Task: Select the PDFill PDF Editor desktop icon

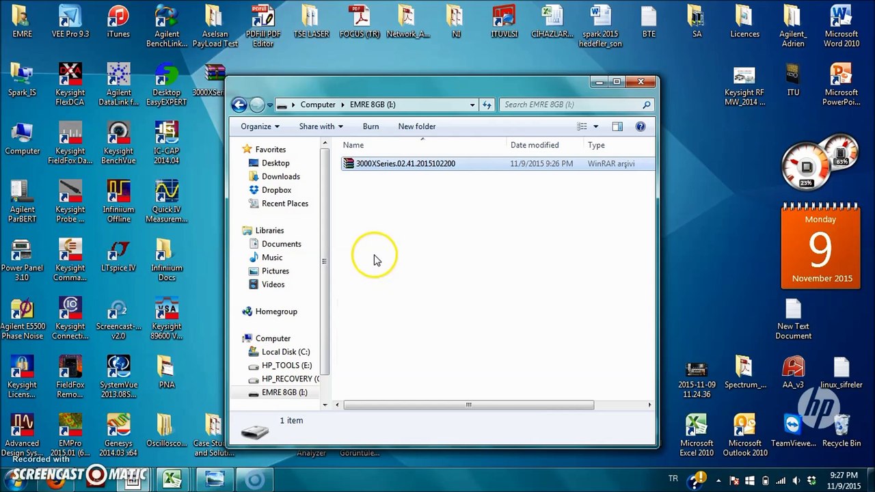Action: tap(263, 27)
